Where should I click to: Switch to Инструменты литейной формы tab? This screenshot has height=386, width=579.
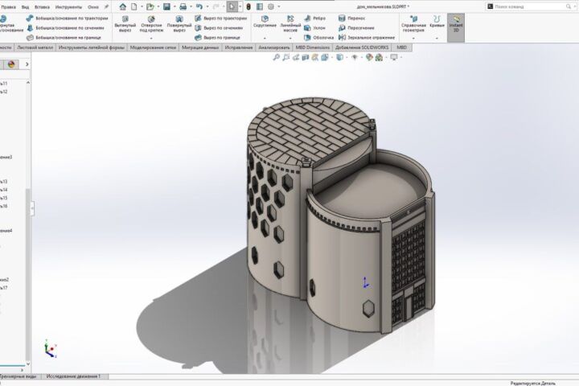[91, 47]
